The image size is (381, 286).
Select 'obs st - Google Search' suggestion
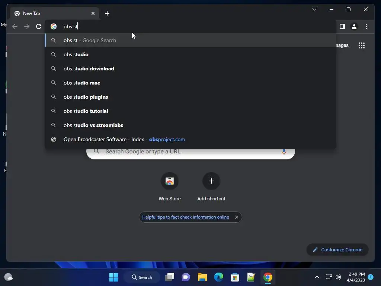190,40
